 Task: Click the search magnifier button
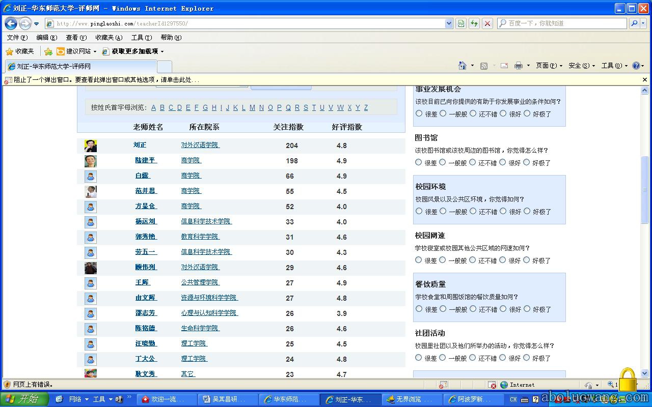pos(634,23)
